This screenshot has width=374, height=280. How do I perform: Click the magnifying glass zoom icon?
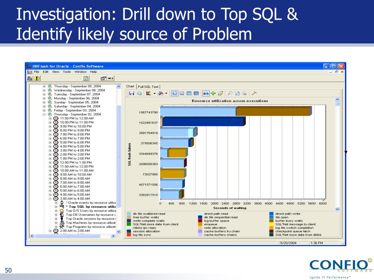tap(230, 93)
